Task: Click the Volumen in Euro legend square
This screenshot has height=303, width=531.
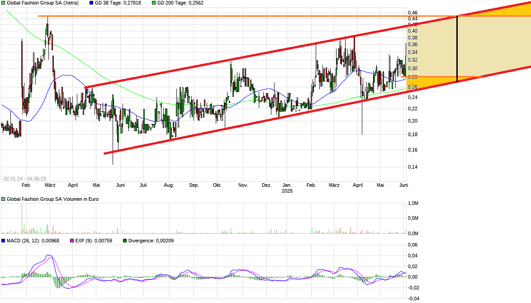Action: (x=3, y=199)
